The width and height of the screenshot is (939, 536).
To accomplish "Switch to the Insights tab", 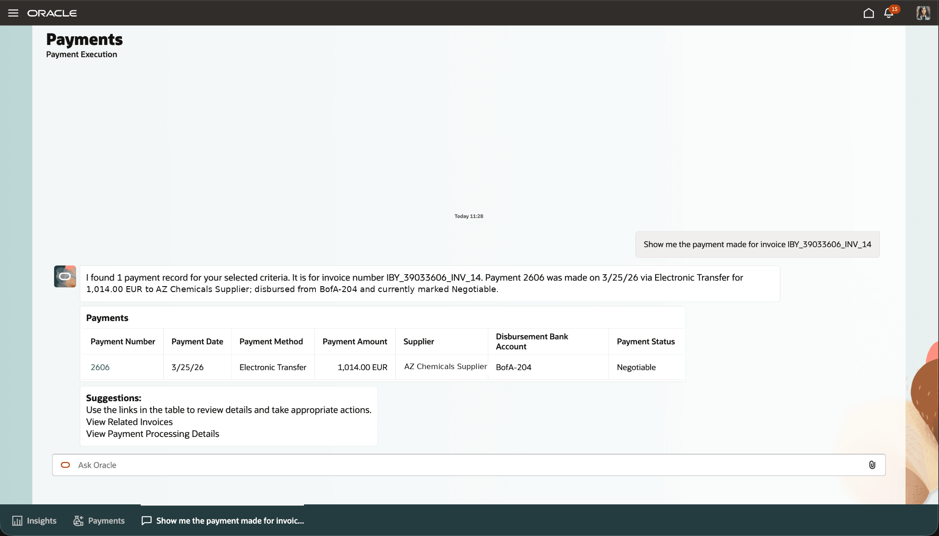I will 34,520.
